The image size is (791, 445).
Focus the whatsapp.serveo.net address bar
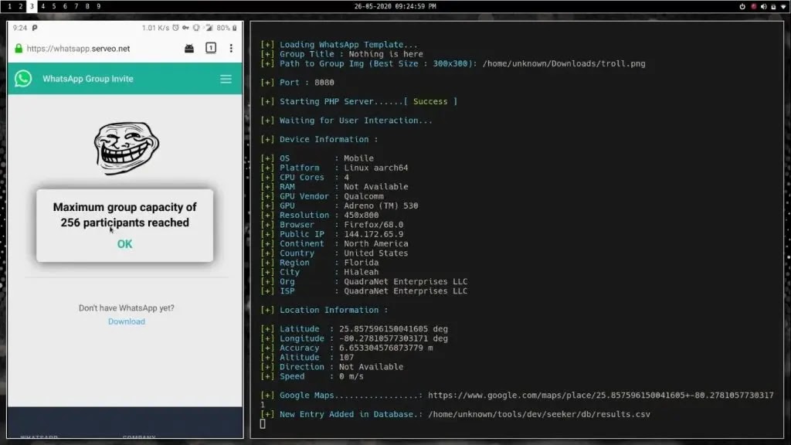click(x=78, y=49)
